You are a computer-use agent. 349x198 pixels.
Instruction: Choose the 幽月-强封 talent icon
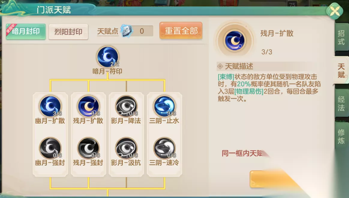(x=50, y=148)
